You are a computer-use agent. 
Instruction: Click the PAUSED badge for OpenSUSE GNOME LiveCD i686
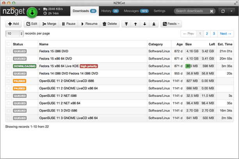(20, 81)
